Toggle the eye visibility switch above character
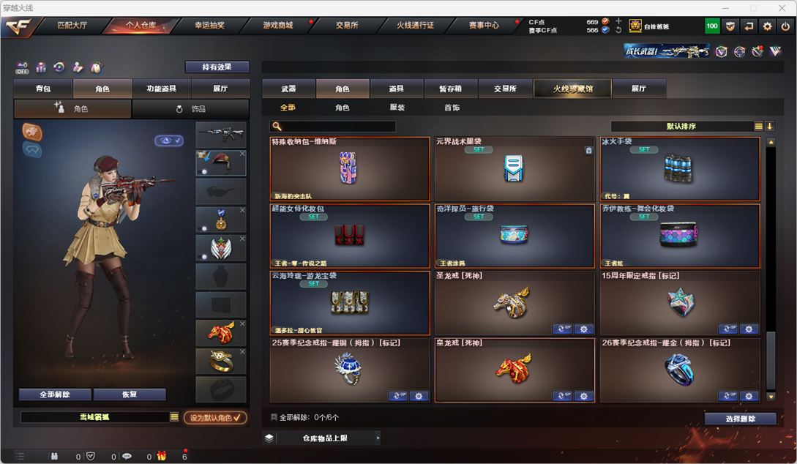The image size is (797, 464). click(169, 141)
